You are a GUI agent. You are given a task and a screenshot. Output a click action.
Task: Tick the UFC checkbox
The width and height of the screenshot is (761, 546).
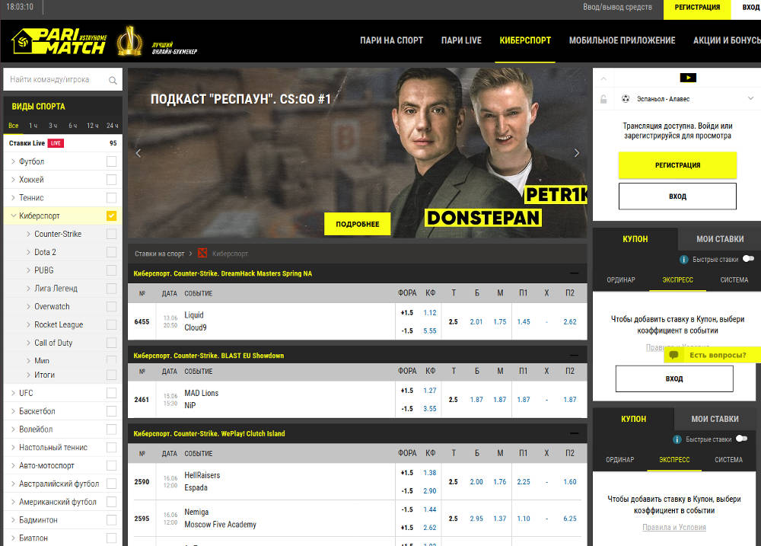click(112, 393)
